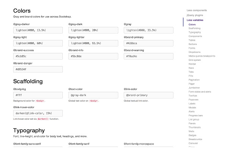Go to List group in sidebar
Screen dimensions: 242x151
click(194, 119)
